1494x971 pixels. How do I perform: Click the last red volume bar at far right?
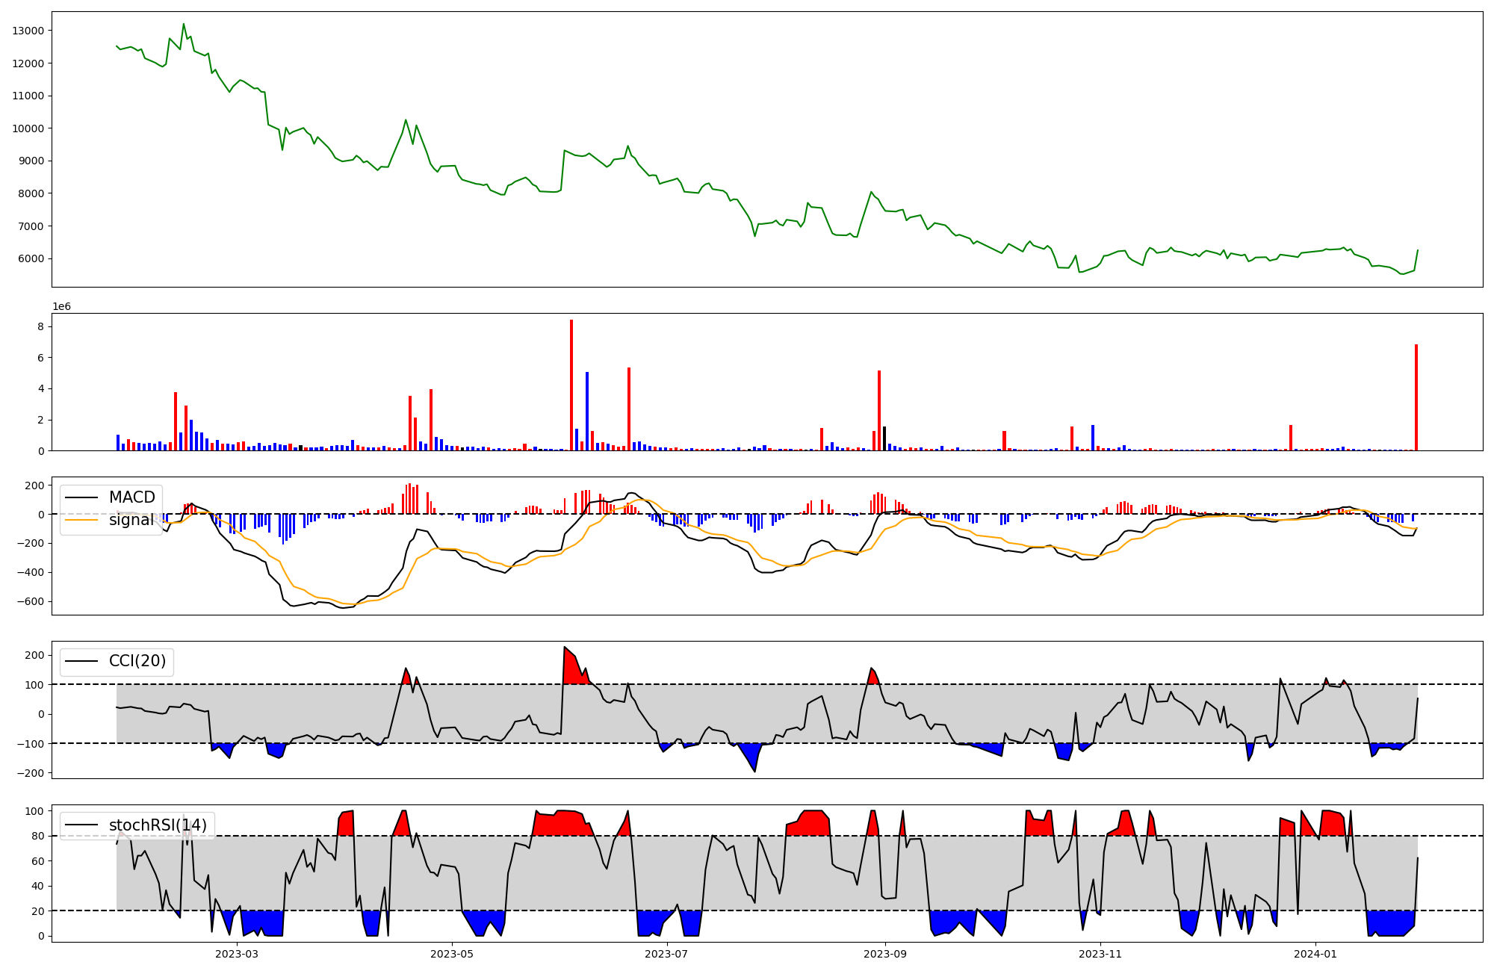coord(1416,397)
